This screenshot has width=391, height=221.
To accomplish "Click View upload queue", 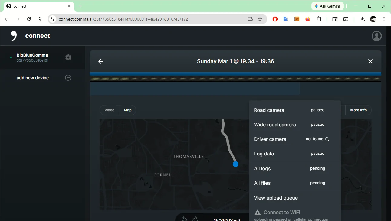I will point(276,198).
